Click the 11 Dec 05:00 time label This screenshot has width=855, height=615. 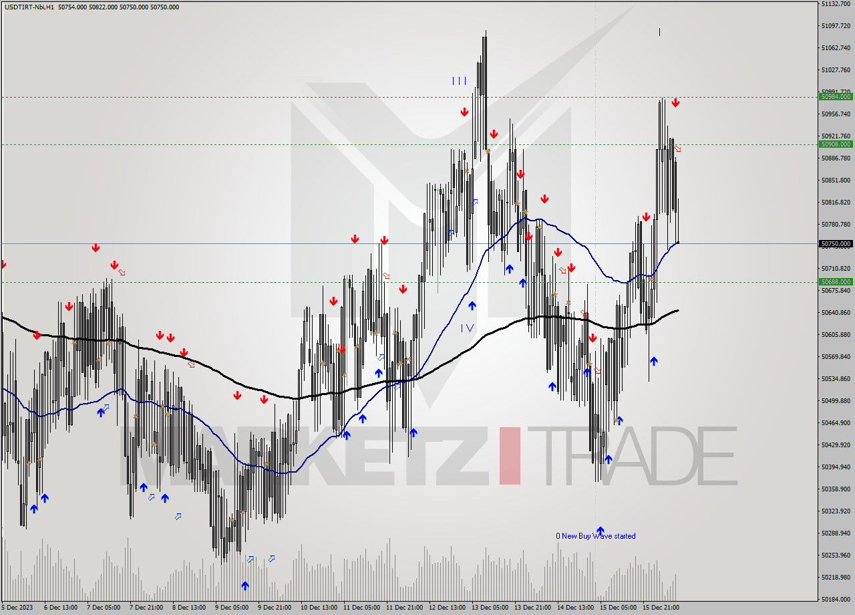[x=361, y=608]
